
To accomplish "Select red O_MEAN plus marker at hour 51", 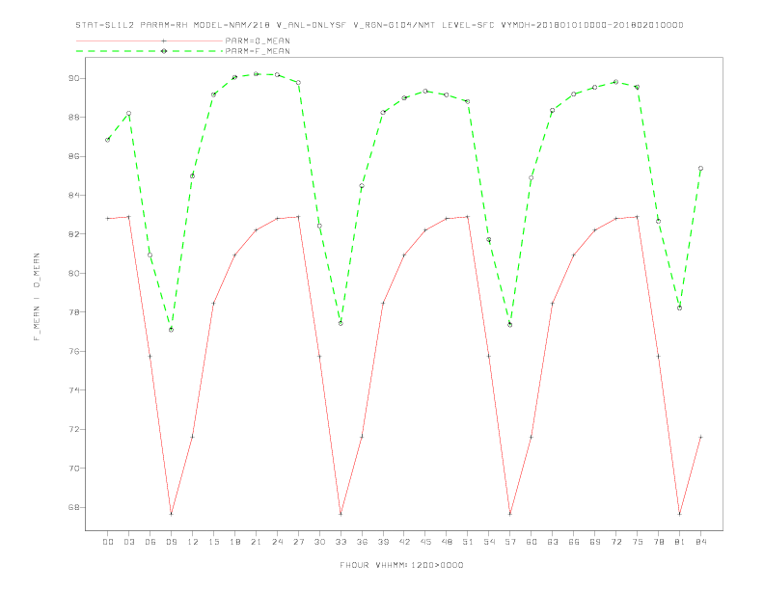I will tap(468, 217).
